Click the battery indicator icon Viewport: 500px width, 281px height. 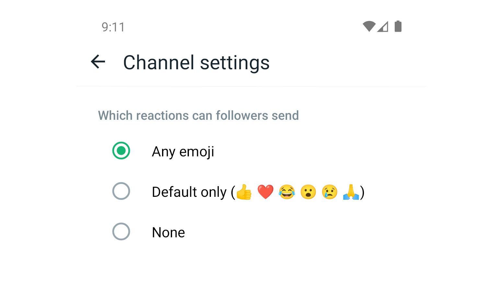(x=398, y=27)
